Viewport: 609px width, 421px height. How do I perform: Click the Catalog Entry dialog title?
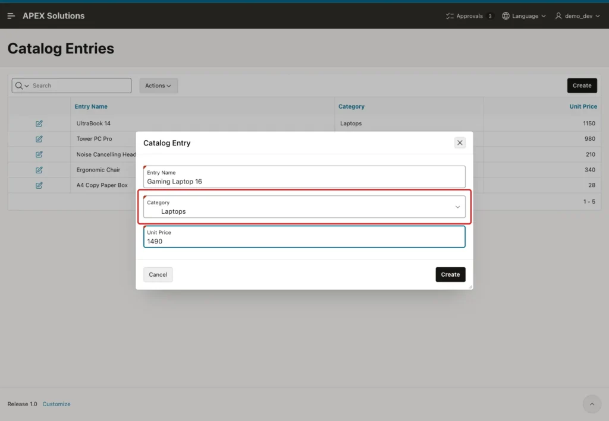167,143
